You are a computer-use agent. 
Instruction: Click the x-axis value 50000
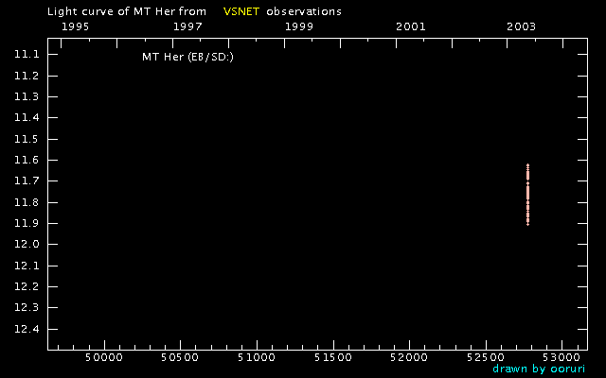[x=104, y=357]
